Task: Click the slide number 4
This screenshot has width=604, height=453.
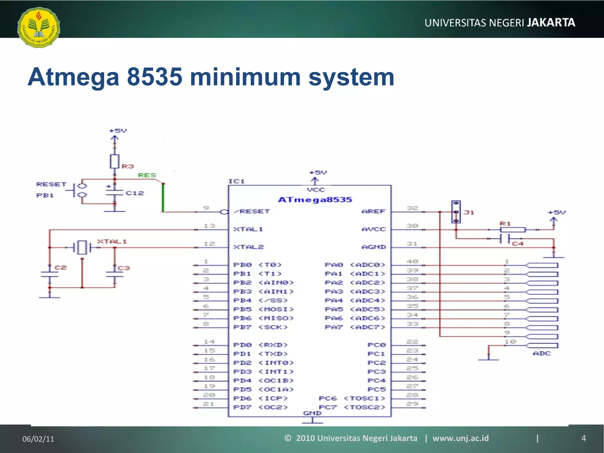Action: tap(583, 438)
